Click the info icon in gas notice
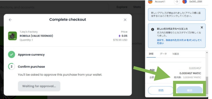212x99 pixels. [152, 29]
